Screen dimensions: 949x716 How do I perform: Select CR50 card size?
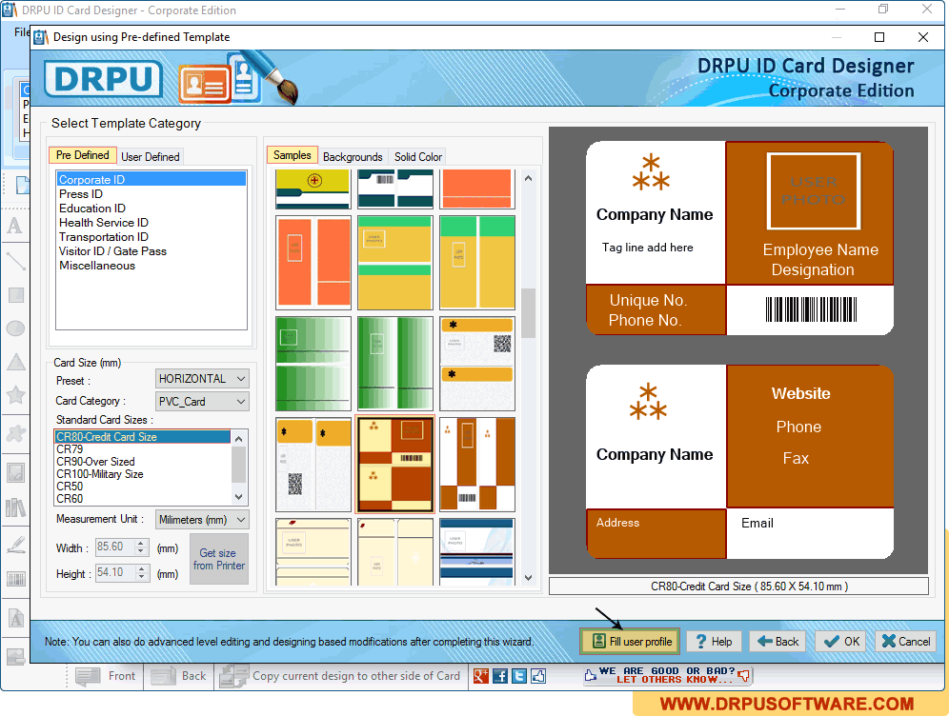[143, 487]
